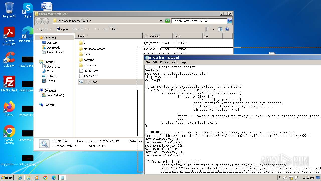Change view layout icon in Explorer
Viewport: 321px width, 181px height.
pyautogui.click(x=207, y=29)
